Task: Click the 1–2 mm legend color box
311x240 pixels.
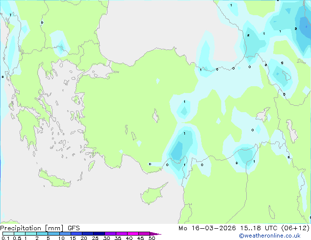Action: click(x=31, y=234)
